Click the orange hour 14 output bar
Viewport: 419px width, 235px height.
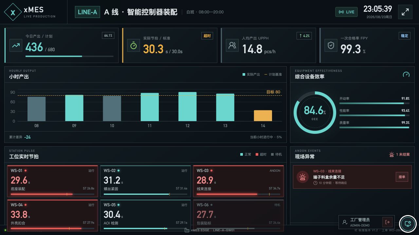(263, 116)
